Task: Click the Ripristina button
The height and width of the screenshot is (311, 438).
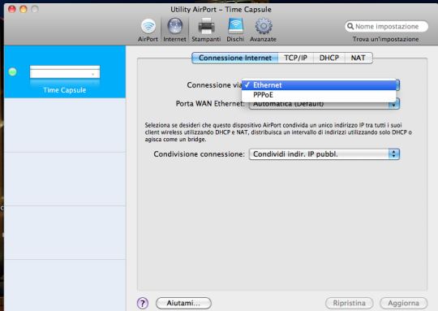Action: [349, 303]
